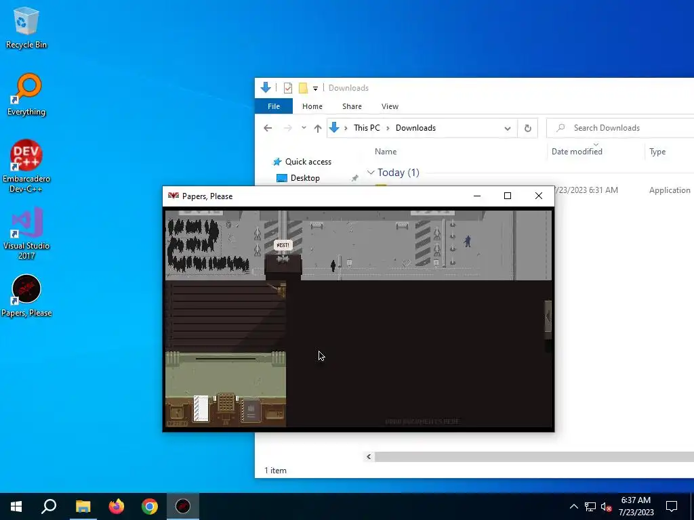Click the chevron before This PC in address bar

point(346,128)
